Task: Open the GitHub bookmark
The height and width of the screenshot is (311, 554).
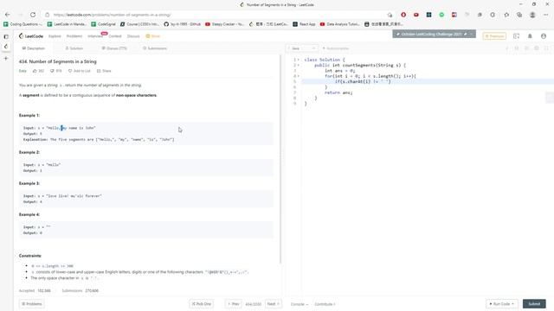Action: pyautogui.click(x=183, y=24)
